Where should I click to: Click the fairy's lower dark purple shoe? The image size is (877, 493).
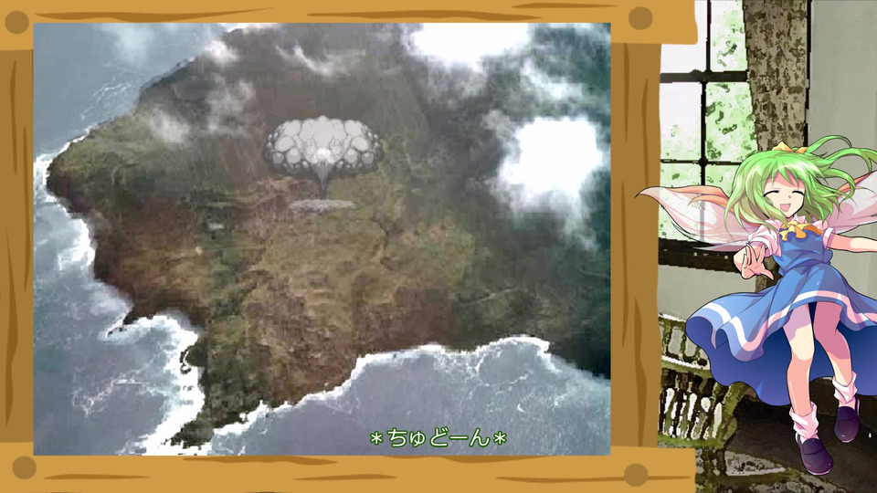tap(813, 454)
